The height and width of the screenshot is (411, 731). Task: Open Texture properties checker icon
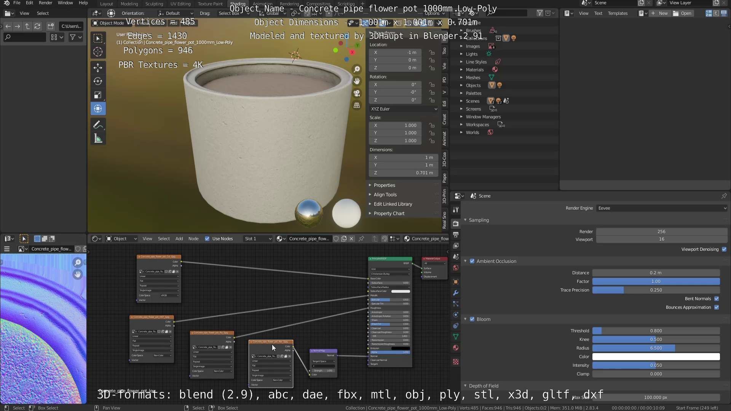tap(456, 362)
